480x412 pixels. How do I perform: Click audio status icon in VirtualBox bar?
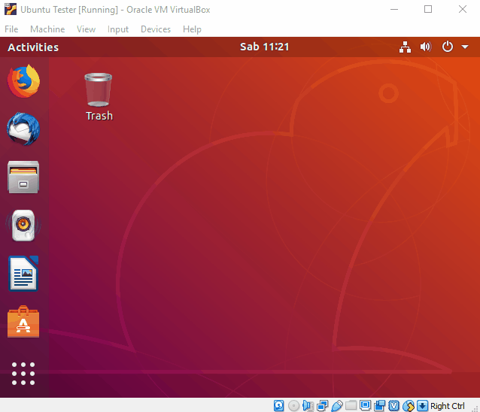pyautogui.click(x=308, y=406)
